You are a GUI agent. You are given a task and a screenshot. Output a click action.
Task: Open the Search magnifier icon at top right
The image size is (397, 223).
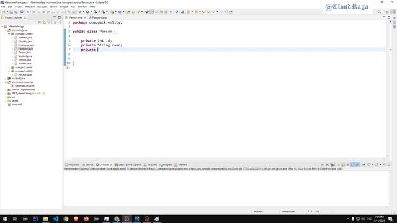(x=379, y=12)
